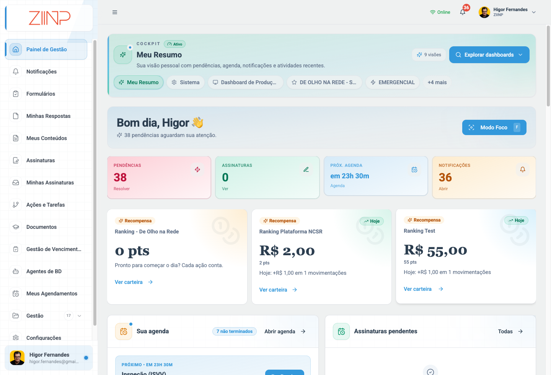The image size is (551, 375).
Task: Click the lightning icon on Pendências card
Action: pos(197,170)
